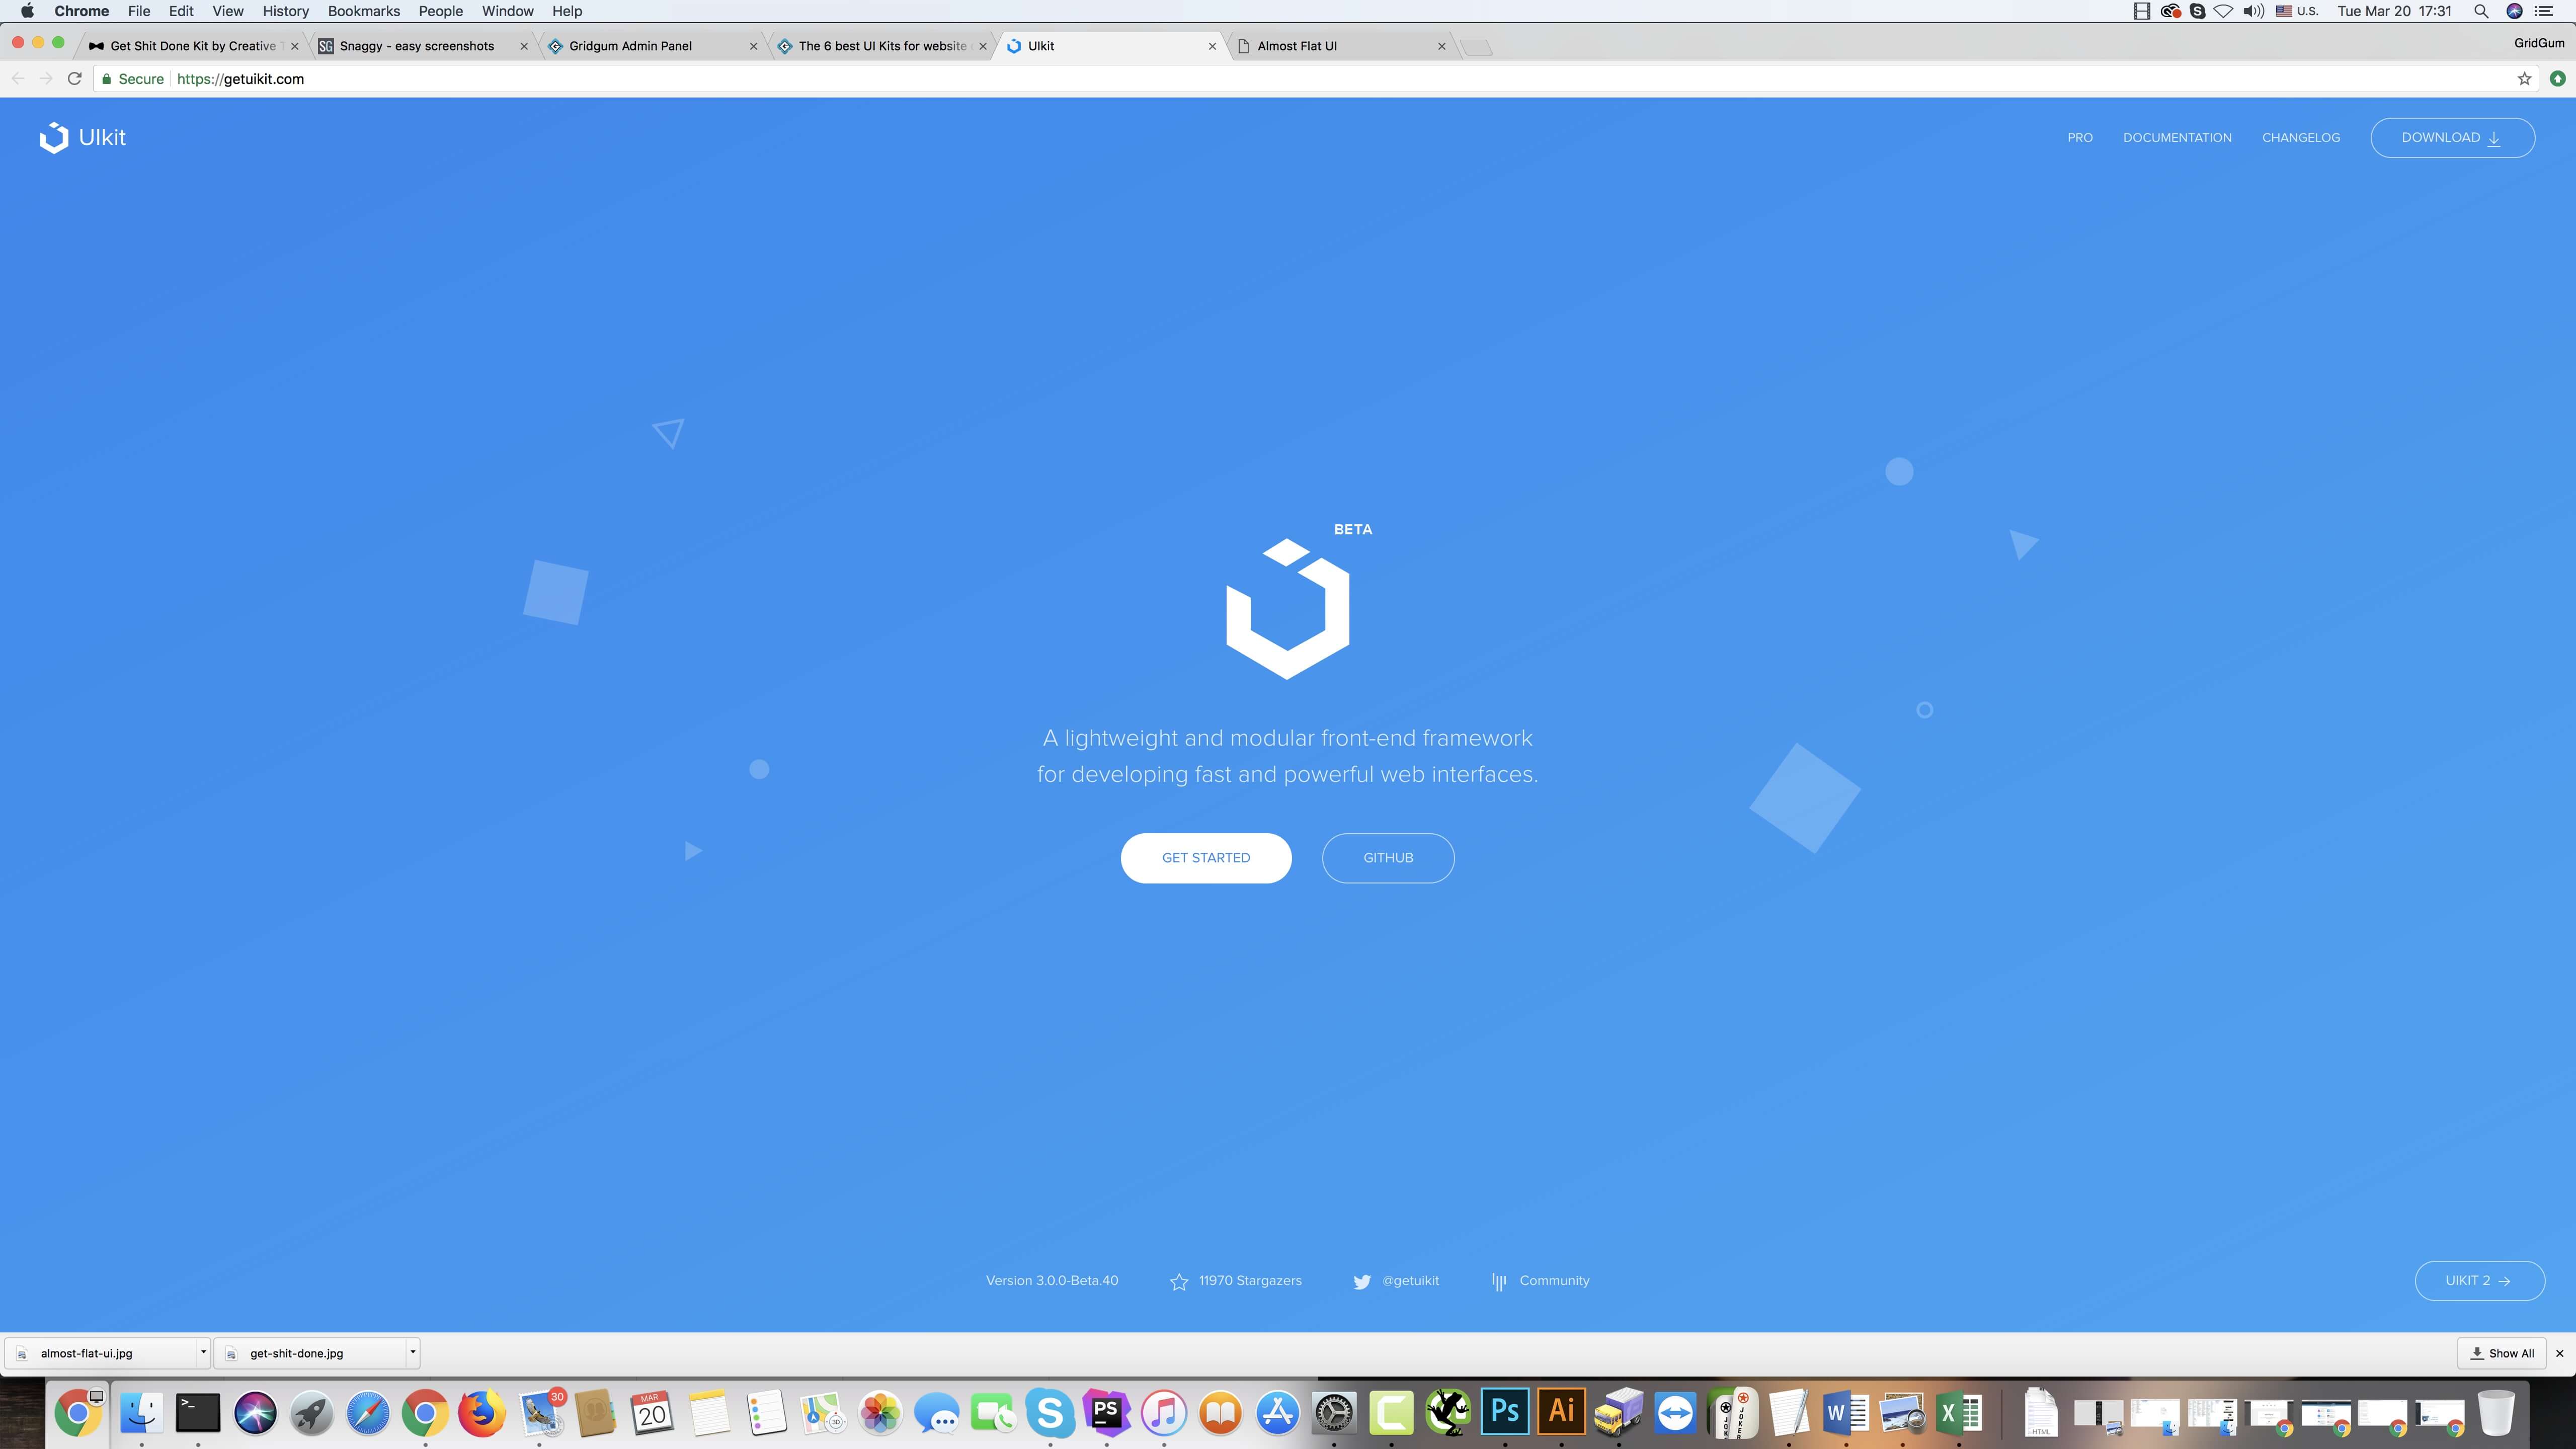This screenshot has height=1449, width=2576.
Task: View site info via Secure lock label
Action: click(132, 79)
